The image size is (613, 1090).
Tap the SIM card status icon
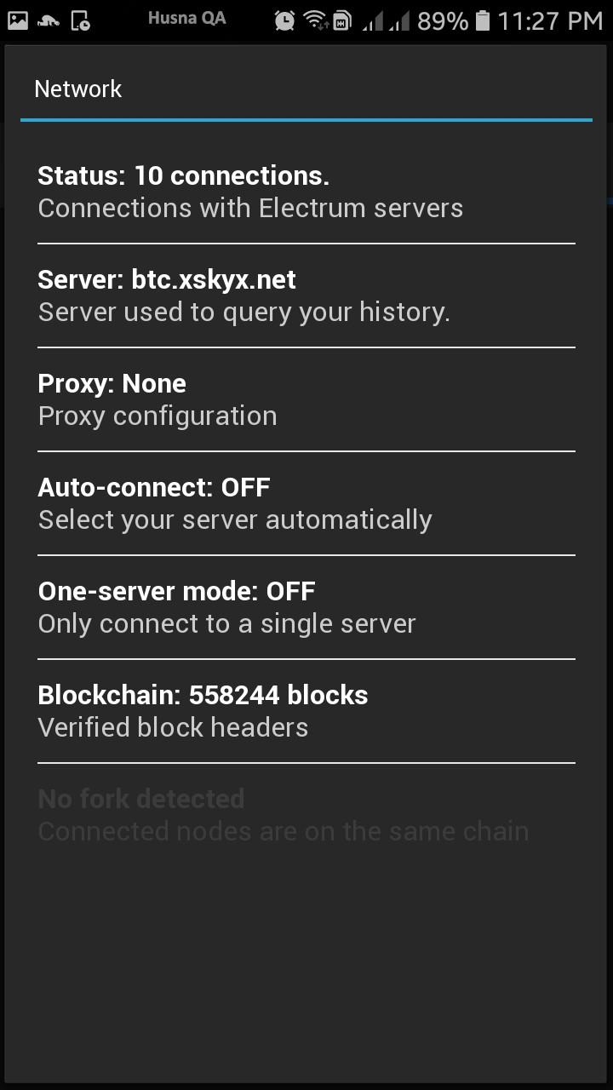point(342,20)
